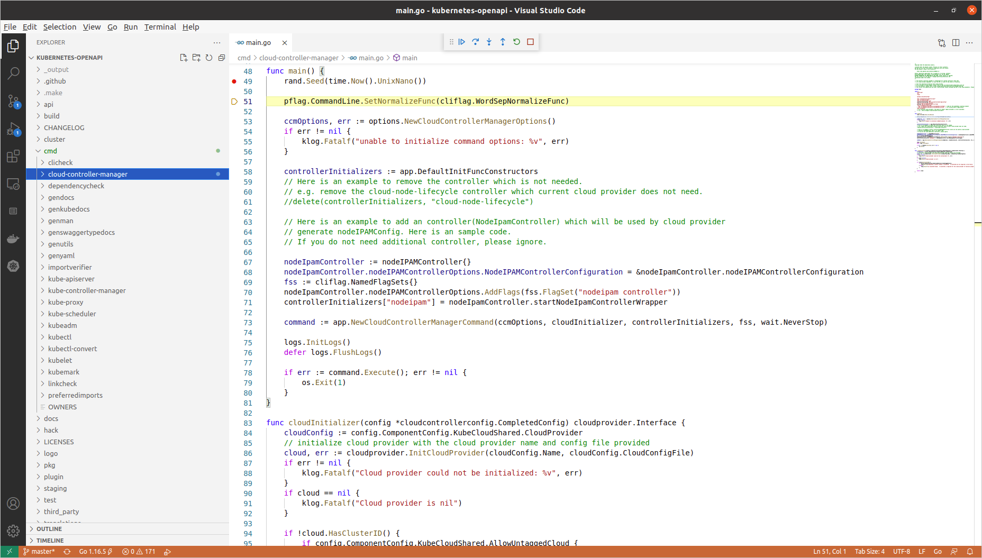Open the Manage gear menu

coord(13,530)
